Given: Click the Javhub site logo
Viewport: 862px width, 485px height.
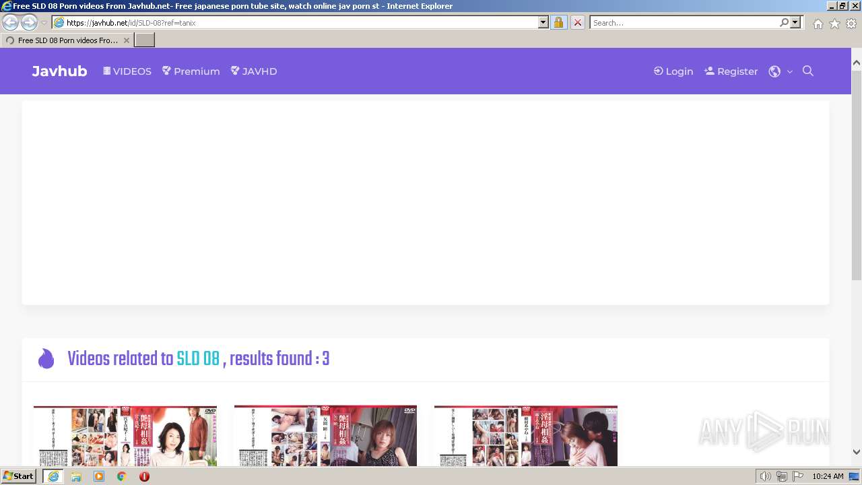Looking at the screenshot, I should click(59, 71).
